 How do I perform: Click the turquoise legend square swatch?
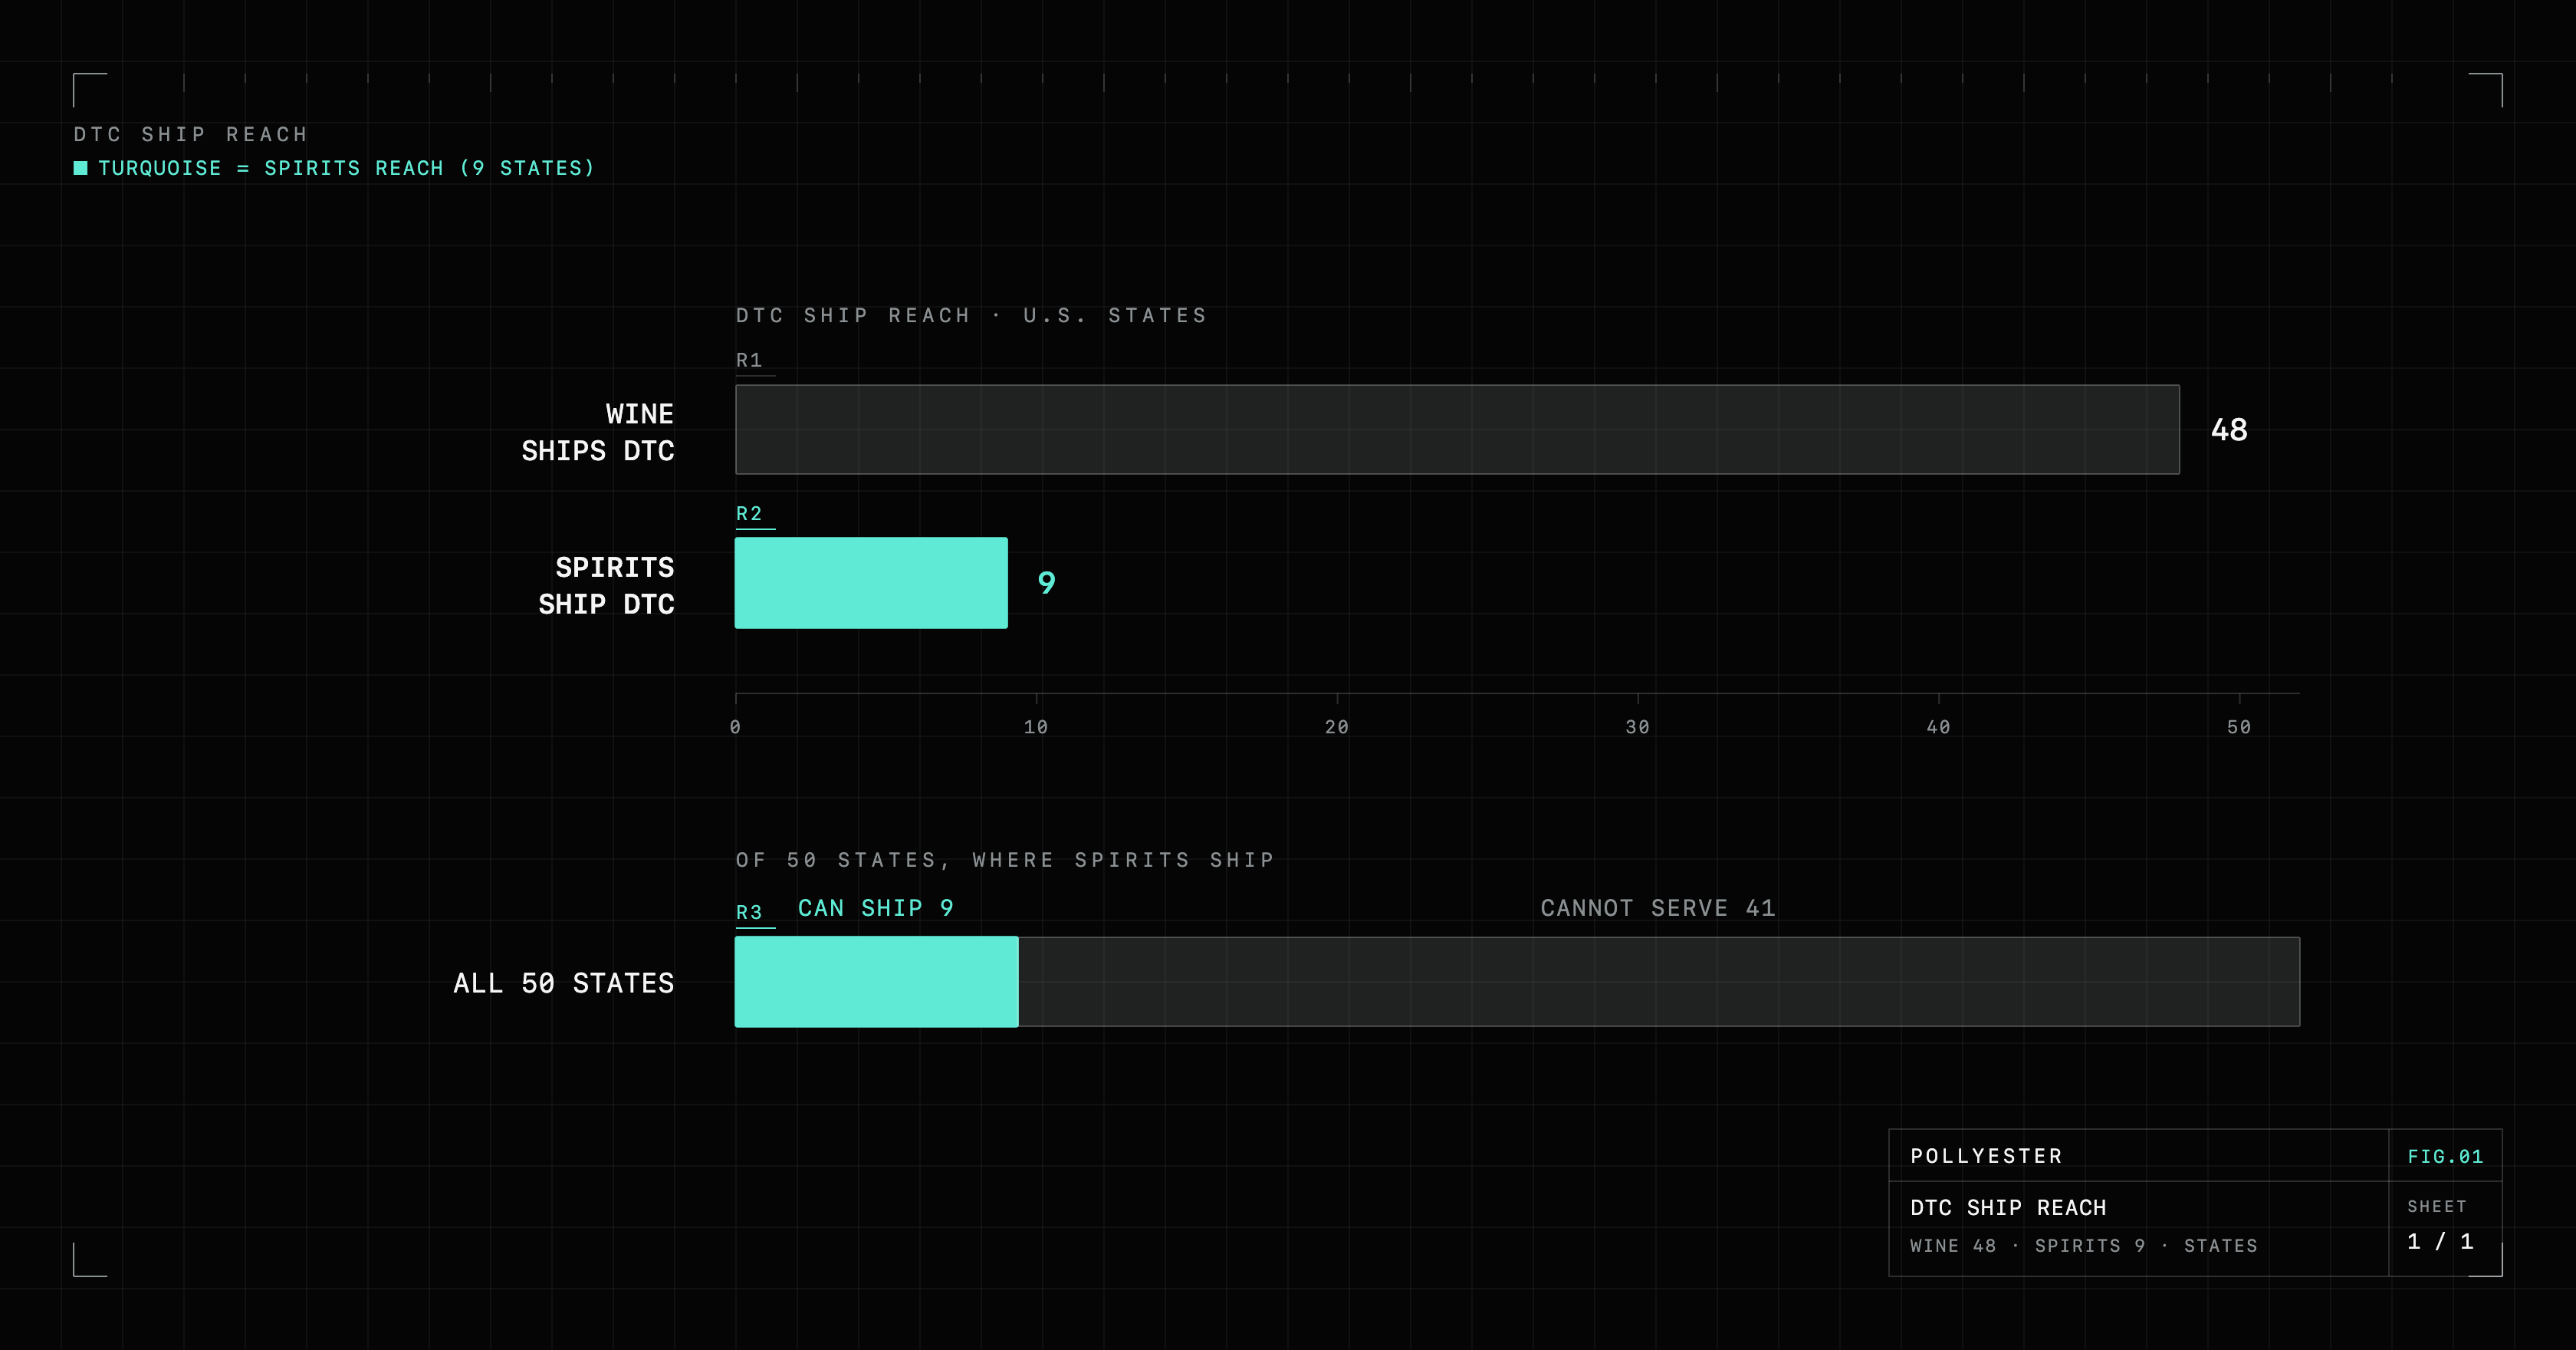(81, 168)
